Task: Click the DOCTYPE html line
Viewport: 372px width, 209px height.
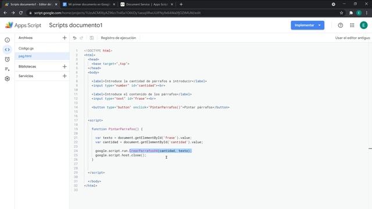Action: tap(98, 51)
